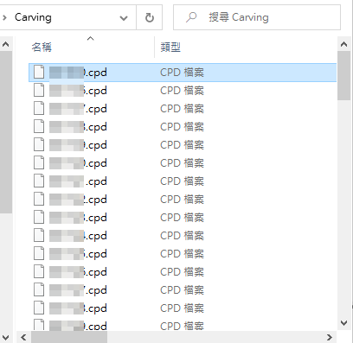The height and width of the screenshot is (343, 353).
Task: Click the third .cpd file's icon
Action: coord(39,108)
